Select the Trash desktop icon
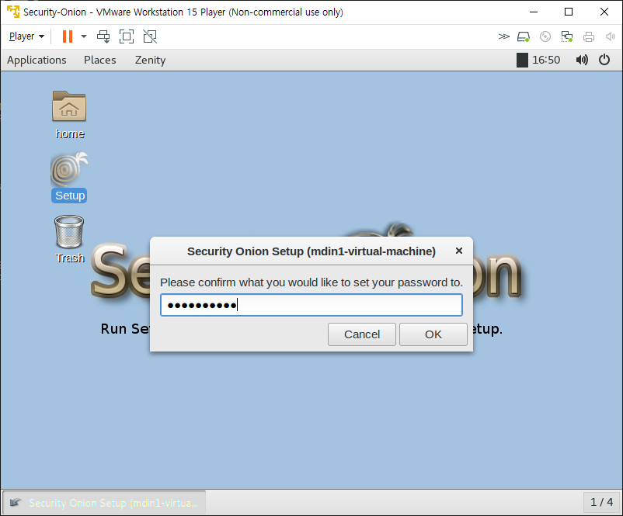 click(69, 239)
